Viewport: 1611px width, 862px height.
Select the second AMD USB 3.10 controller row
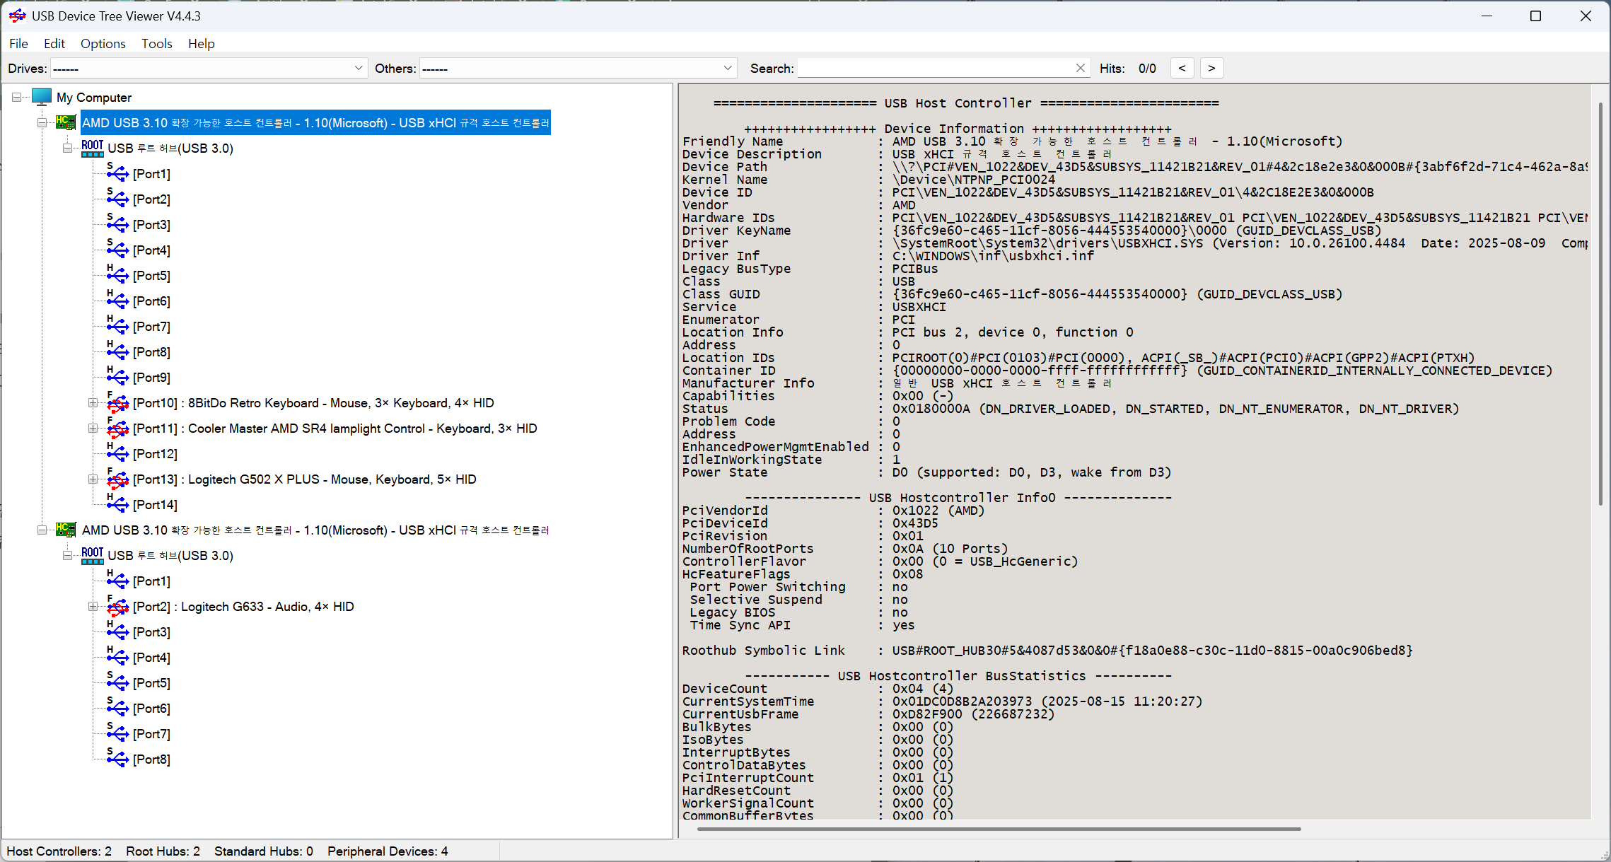click(315, 530)
